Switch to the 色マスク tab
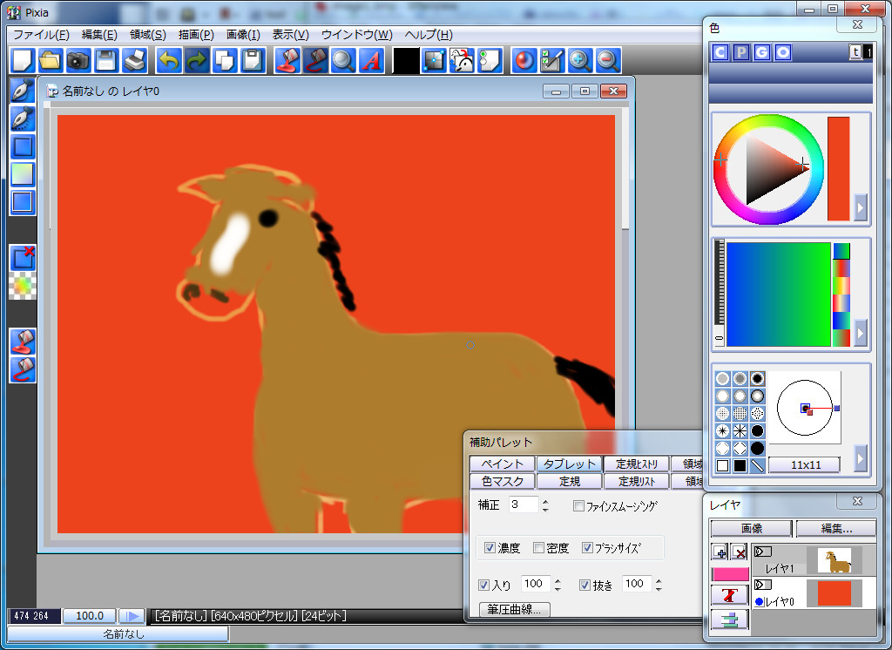Viewport: 892px width, 650px height. (x=503, y=482)
